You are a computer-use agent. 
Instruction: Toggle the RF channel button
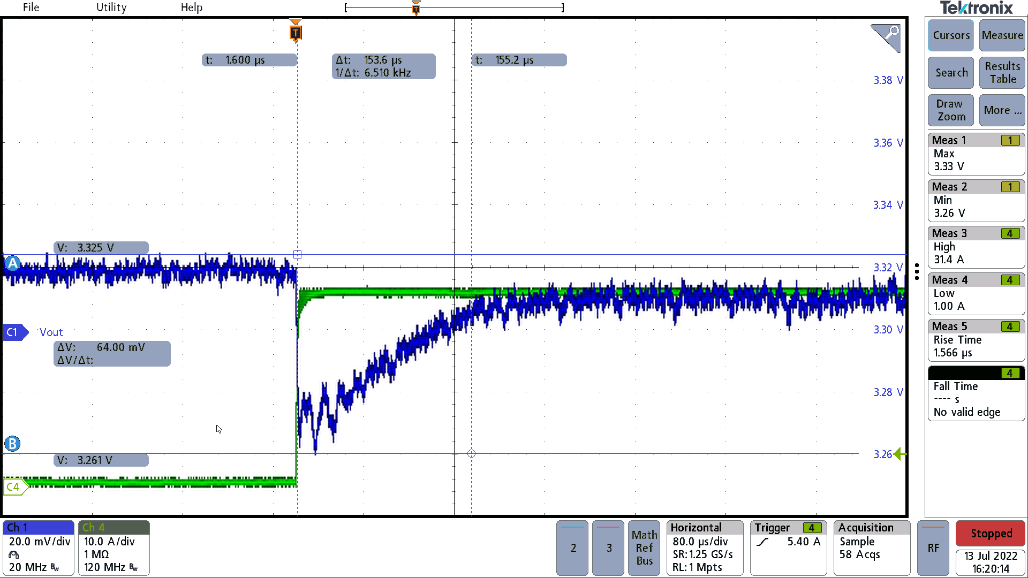click(933, 548)
